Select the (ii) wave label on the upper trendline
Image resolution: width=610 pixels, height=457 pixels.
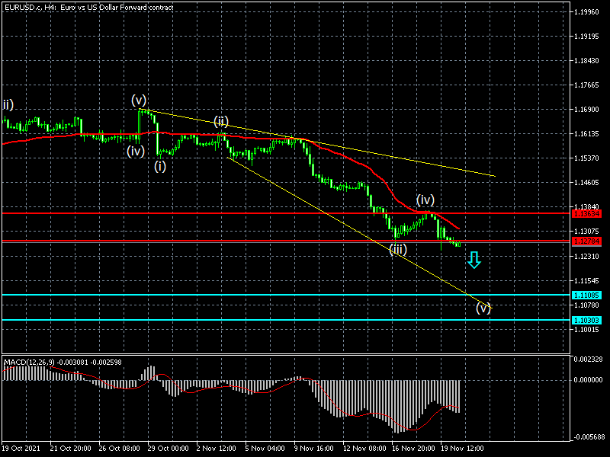click(x=221, y=122)
